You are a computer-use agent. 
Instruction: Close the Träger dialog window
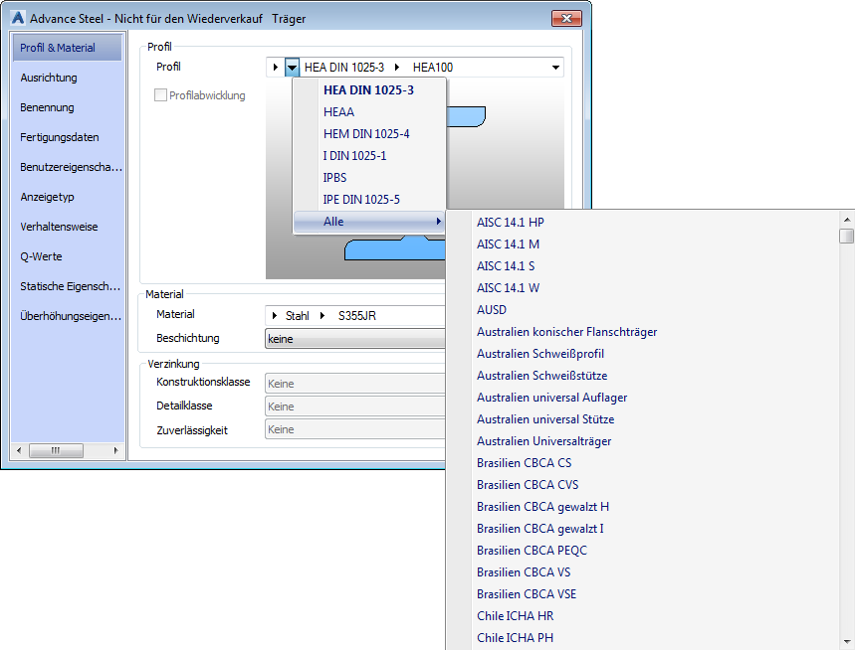click(x=566, y=19)
